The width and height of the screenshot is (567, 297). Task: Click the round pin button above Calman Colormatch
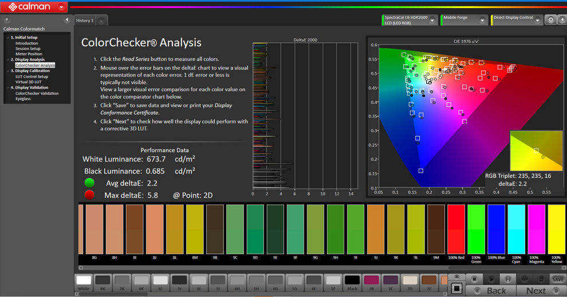[7, 20]
